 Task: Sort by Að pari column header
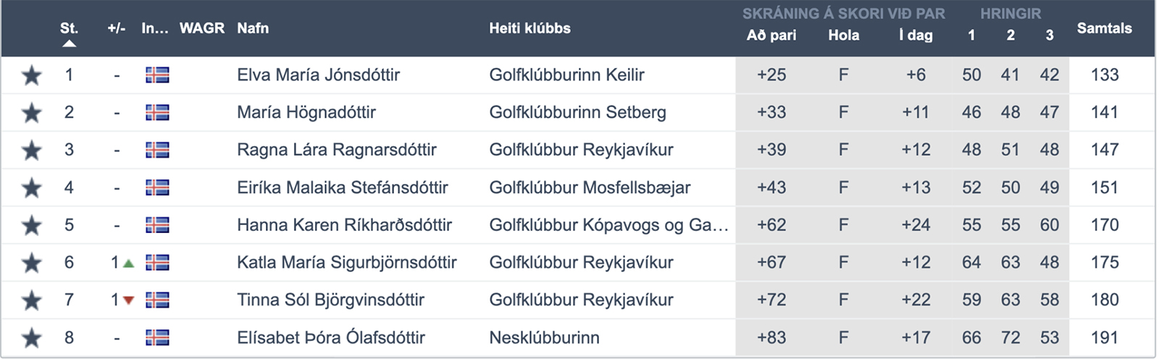(771, 35)
